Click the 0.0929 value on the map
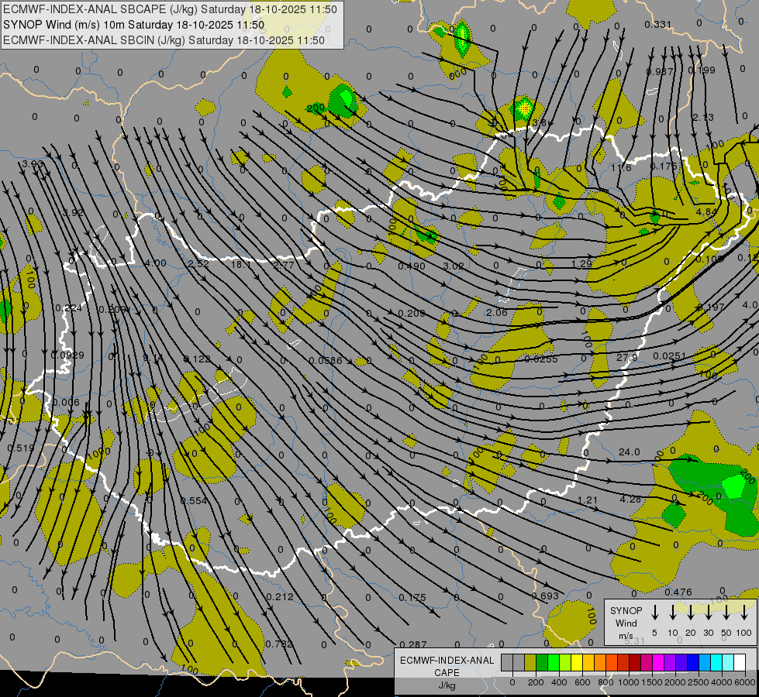Screen dimensions: 759x697 (x=67, y=355)
